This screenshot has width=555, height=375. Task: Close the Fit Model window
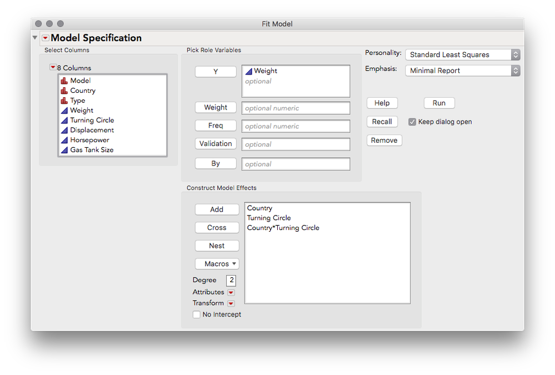[38, 24]
